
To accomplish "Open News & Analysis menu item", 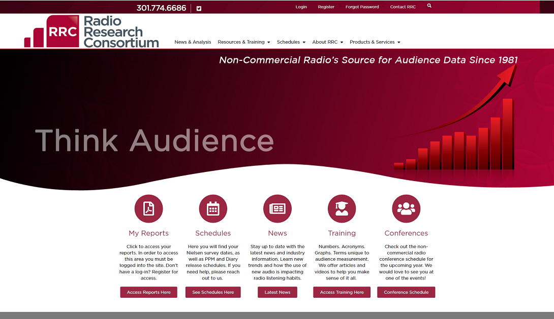I will pos(193,42).
